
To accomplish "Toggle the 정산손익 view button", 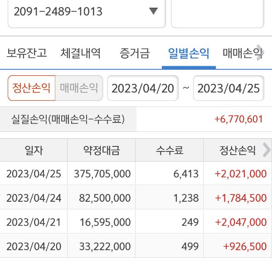I will (x=31, y=88).
